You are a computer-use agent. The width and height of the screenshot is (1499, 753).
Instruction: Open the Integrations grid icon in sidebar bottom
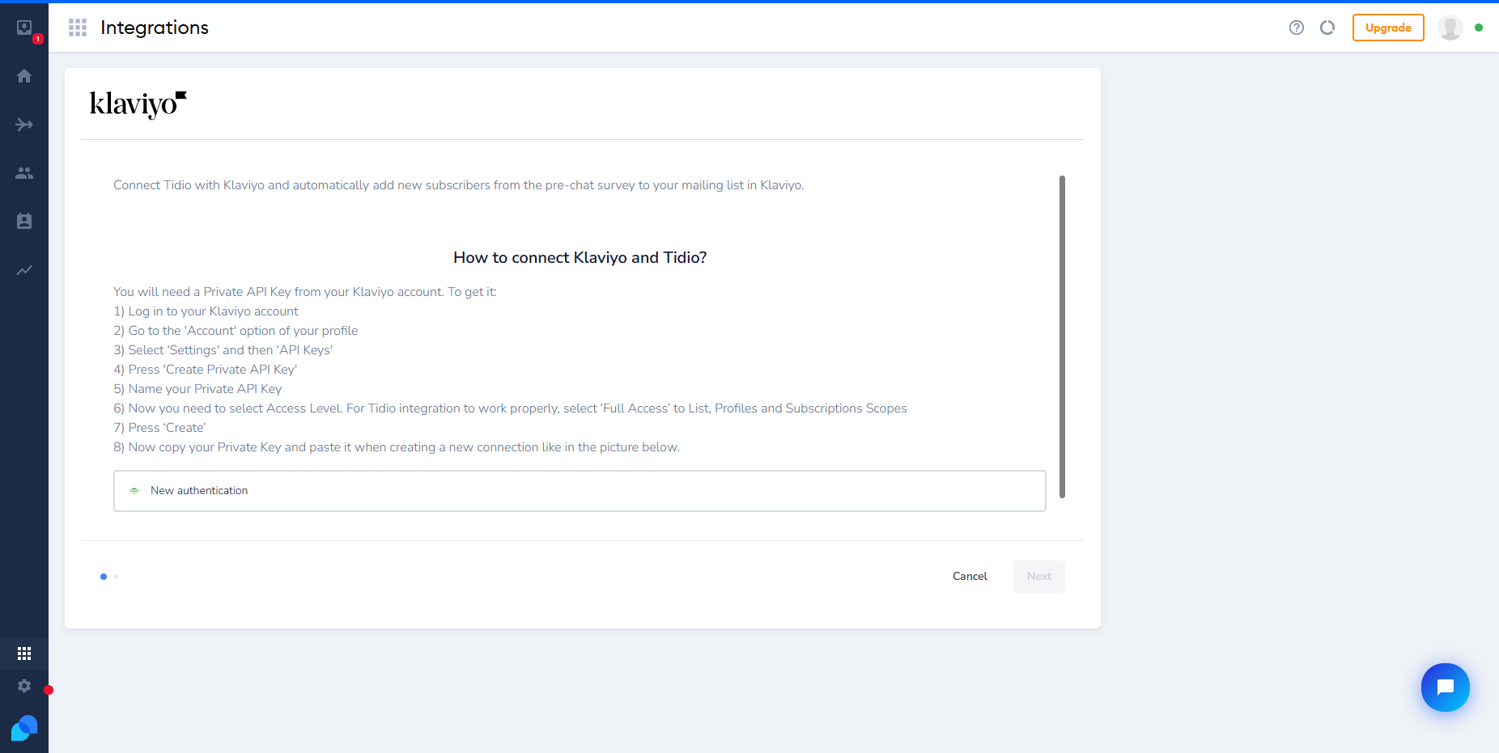tap(24, 654)
